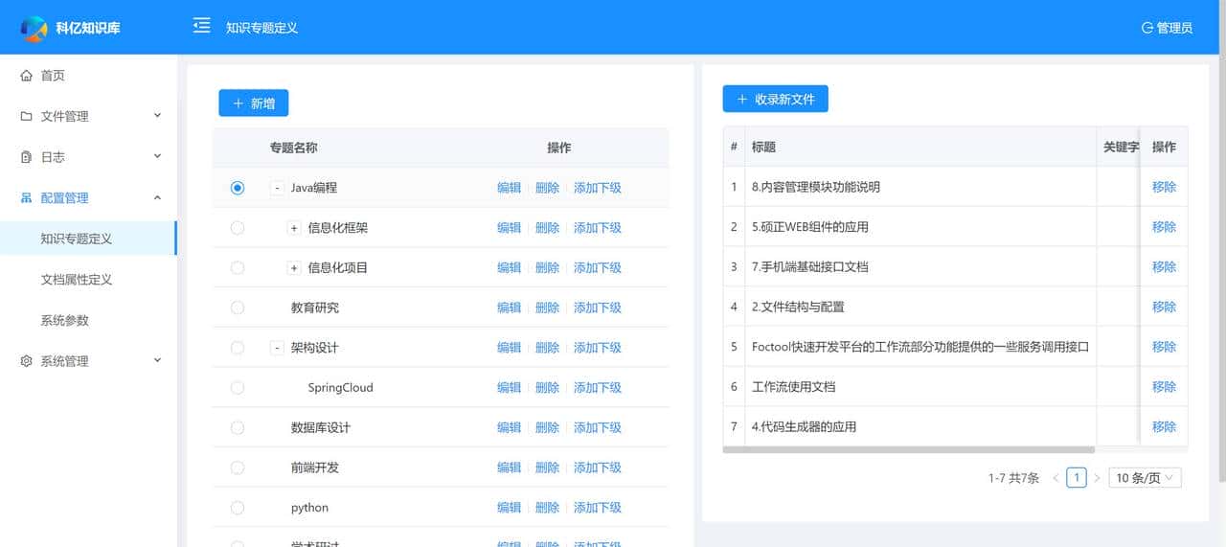The height and width of the screenshot is (547, 1226).
Task: Select the 数据库设计 radio button
Action: pos(238,427)
